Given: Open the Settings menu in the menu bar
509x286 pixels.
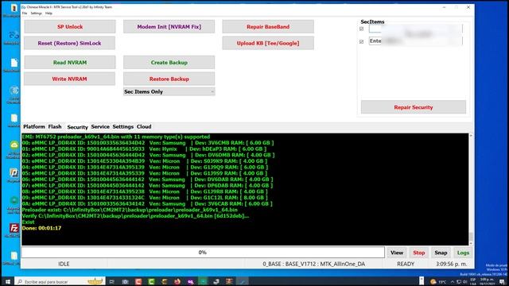Looking at the screenshot, I should (x=37, y=14).
